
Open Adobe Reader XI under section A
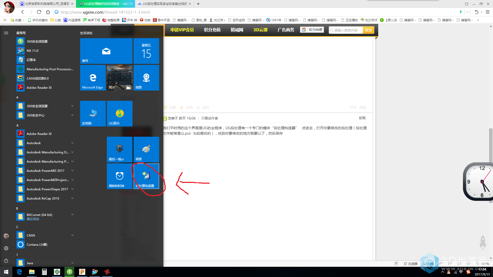[x=46, y=134]
